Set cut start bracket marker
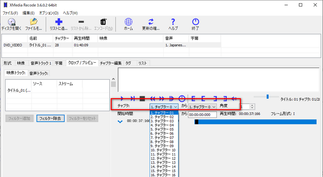The height and width of the screenshot is (177, 323). 203,99
